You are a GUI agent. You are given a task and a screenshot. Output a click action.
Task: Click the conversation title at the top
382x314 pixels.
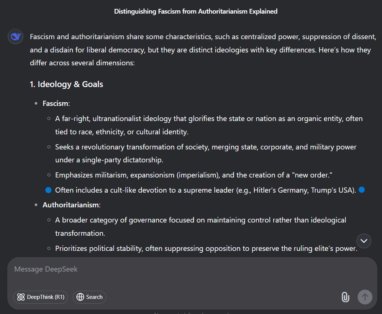196,12
